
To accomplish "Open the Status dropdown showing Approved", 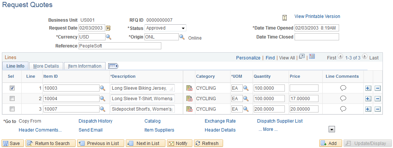I will 165,28.
